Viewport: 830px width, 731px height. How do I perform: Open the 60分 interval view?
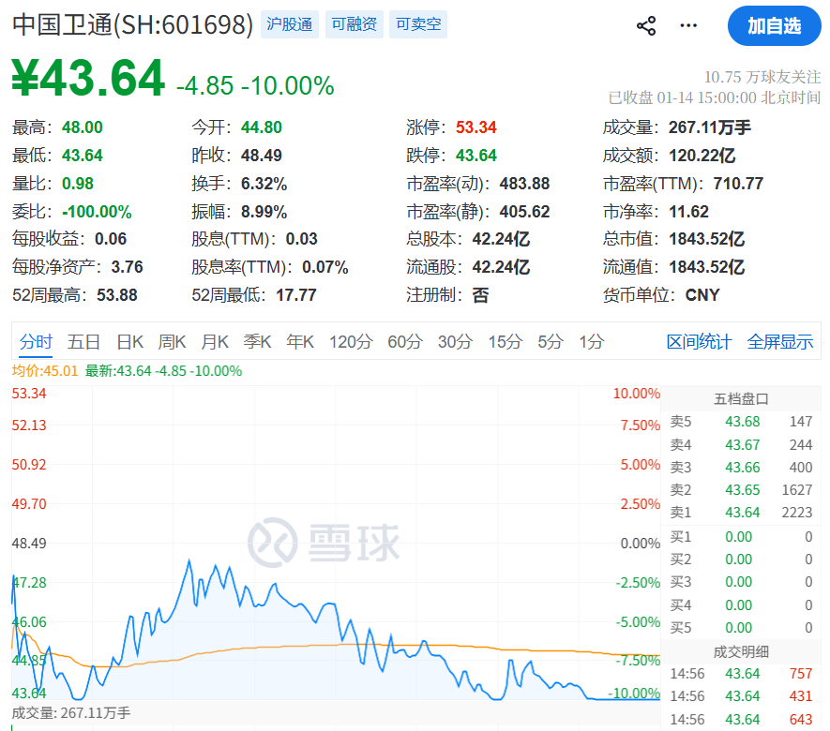(404, 342)
